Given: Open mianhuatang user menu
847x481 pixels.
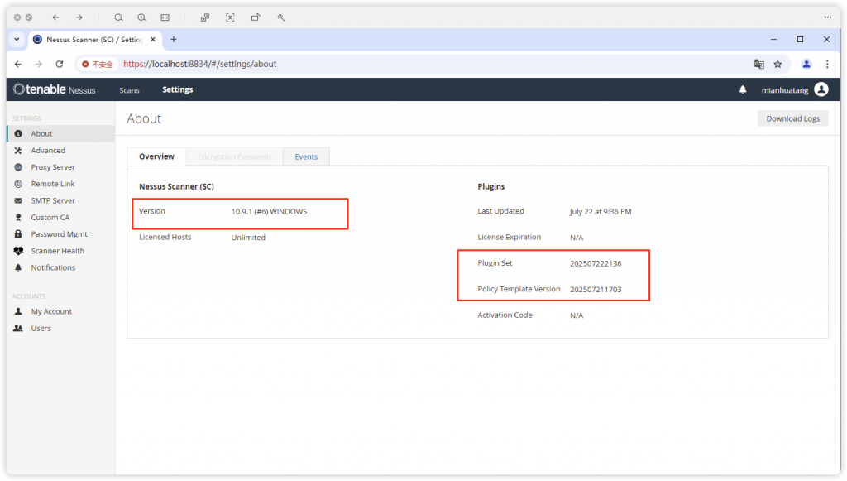Looking at the screenshot, I should pos(785,89).
